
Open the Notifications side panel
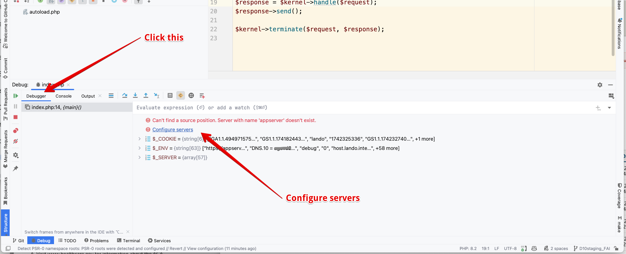click(x=619, y=33)
